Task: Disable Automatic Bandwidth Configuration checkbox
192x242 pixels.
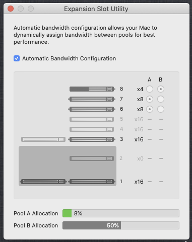Action: [17, 58]
